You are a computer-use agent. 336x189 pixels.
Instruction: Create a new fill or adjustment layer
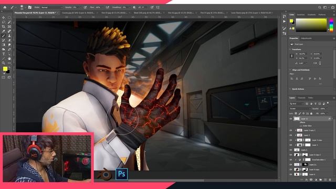pos(316,180)
